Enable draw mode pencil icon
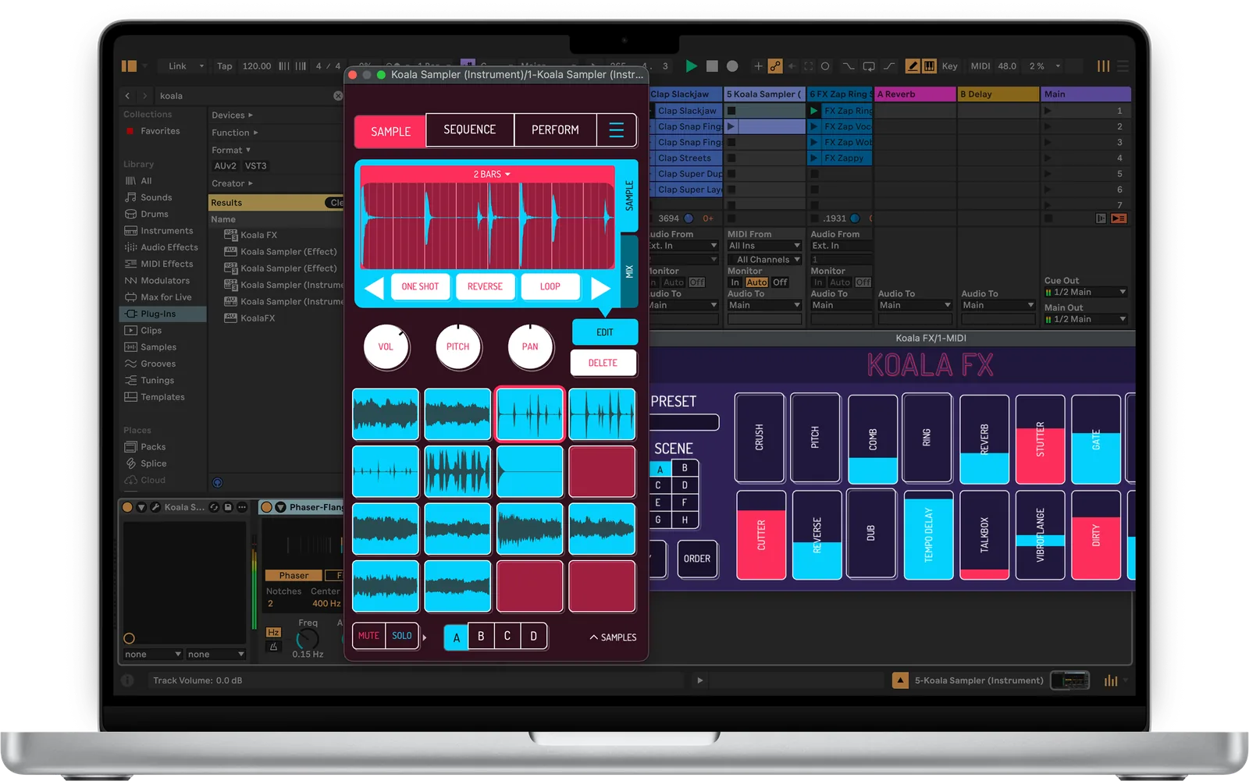This screenshot has width=1249, height=781. 912,66
